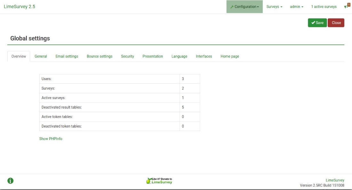The image size is (352, 190).
Task: Open the Configuration dropdown menu
Action: 244,7
